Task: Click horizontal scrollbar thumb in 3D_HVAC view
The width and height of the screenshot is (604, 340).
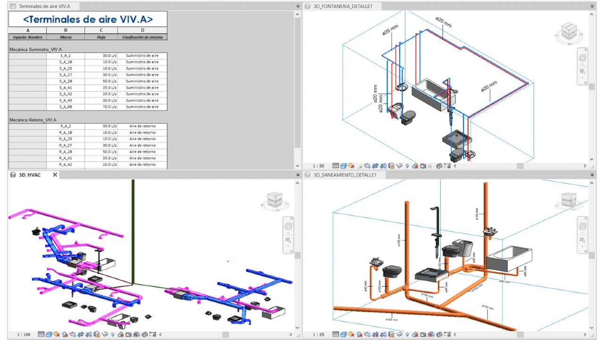Action: 226,334
